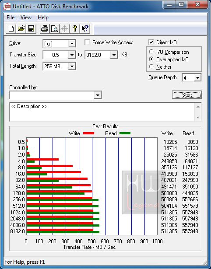This screenshot has width=211, height=269.
Task: Click the status bar help message
Action: 25,262
